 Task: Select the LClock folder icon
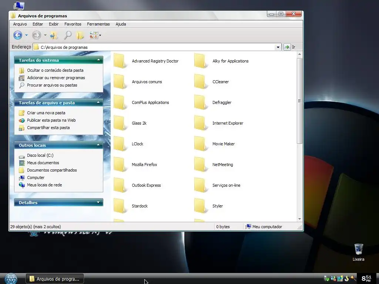[120, 144]
